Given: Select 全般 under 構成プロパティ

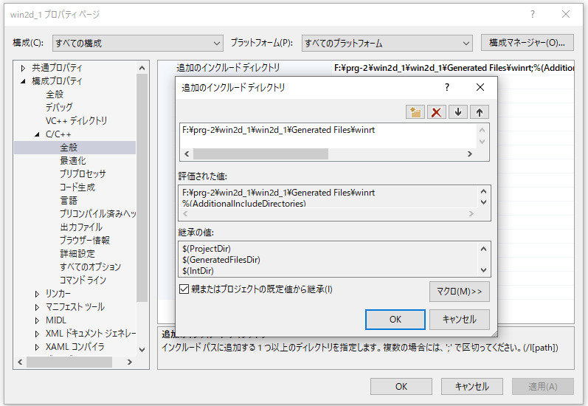Looking at the screenshot, I should 55,94.
